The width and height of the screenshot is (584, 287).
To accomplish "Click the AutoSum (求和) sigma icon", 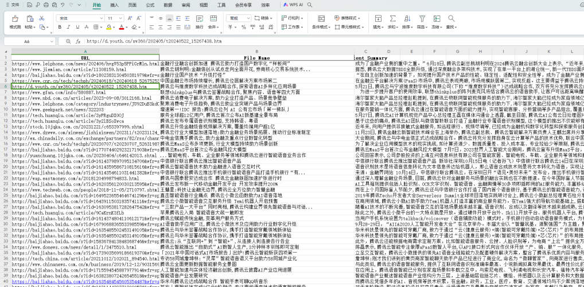I will (392, 18).
